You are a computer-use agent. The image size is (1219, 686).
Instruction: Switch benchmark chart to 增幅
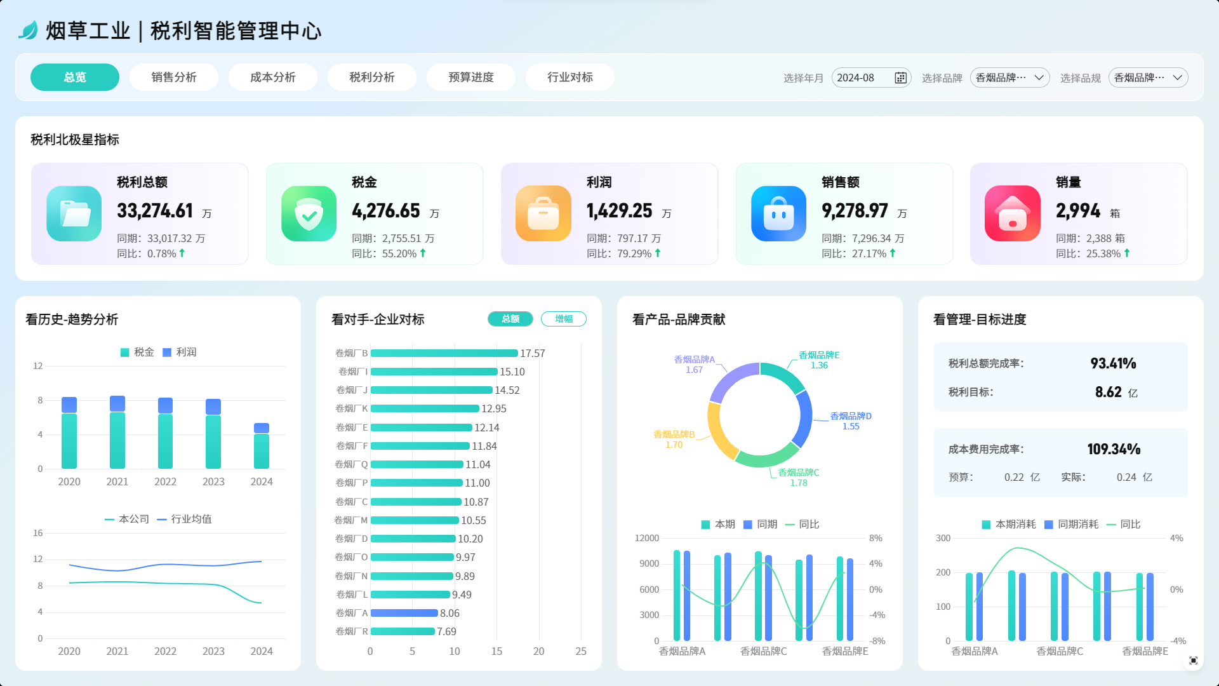click(563, 319)
